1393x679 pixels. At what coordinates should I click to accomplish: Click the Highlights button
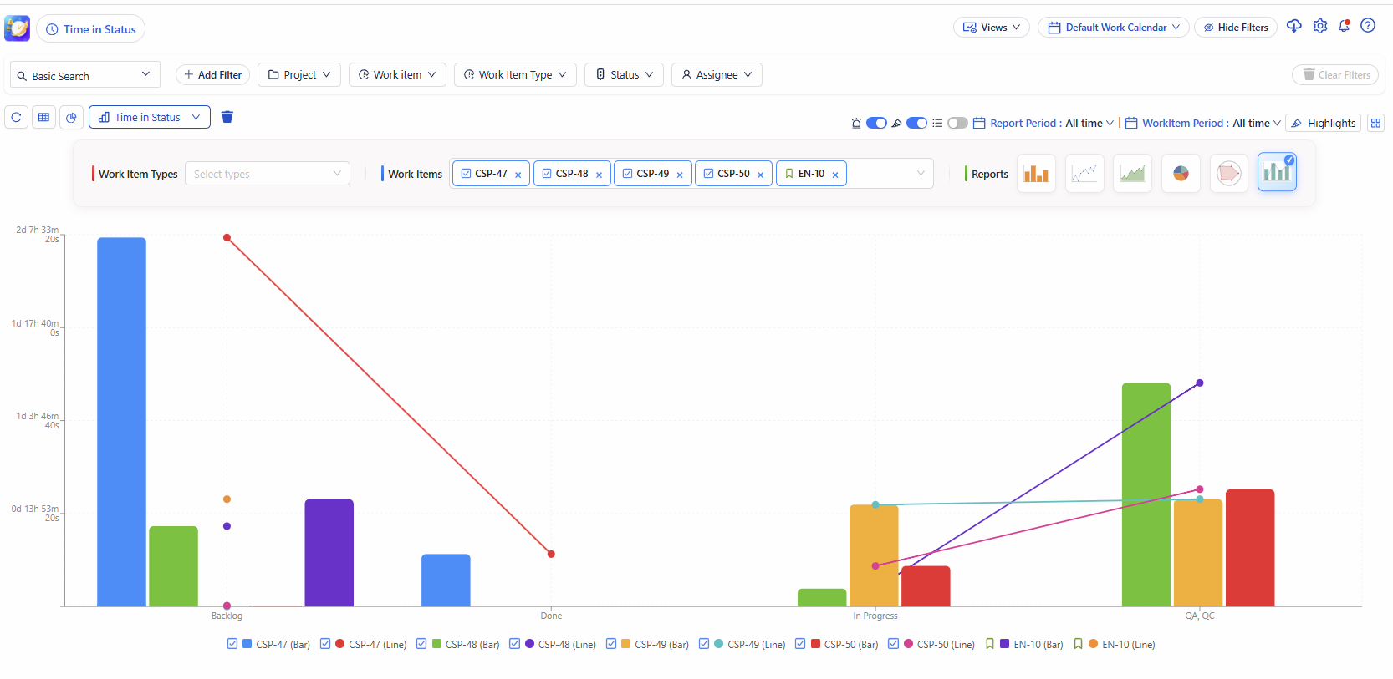click(x=1323, y=123)
